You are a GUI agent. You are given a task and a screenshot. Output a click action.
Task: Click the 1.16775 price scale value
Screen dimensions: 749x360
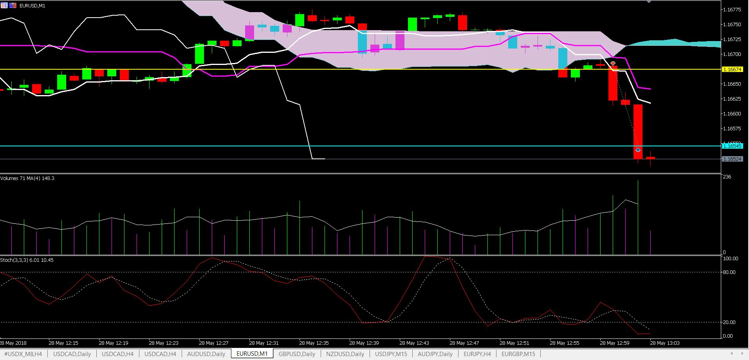click(732, 10)
